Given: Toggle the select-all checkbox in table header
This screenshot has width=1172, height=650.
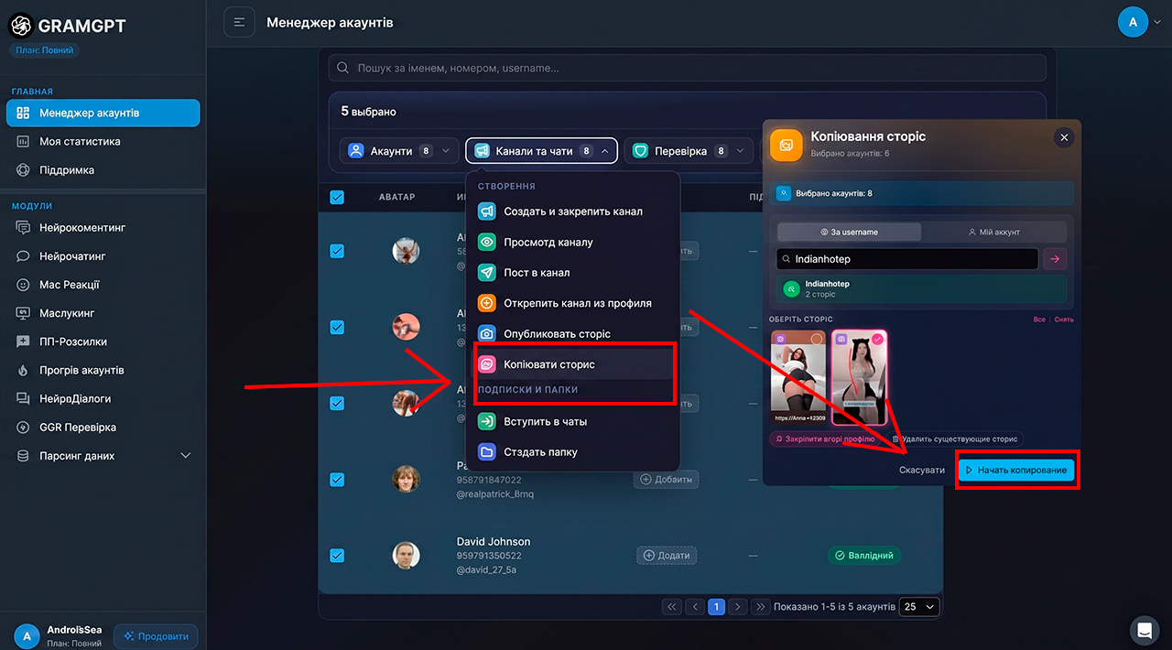Looking at the screenshot, I should pos(337,197).
